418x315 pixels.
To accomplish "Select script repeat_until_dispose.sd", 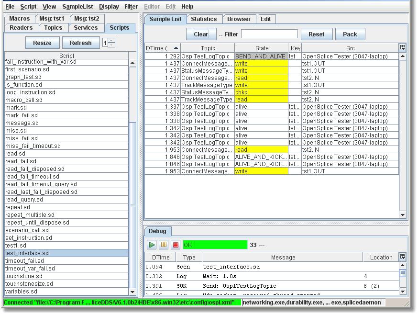I will point(66,223).
